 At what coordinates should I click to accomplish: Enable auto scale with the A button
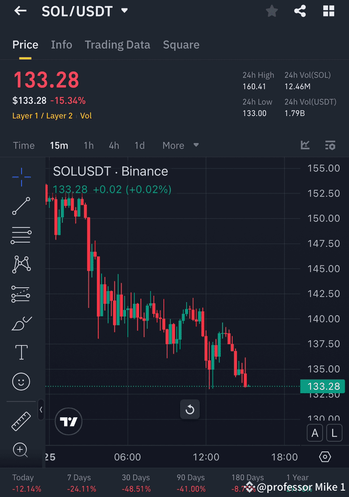point(315,433)
